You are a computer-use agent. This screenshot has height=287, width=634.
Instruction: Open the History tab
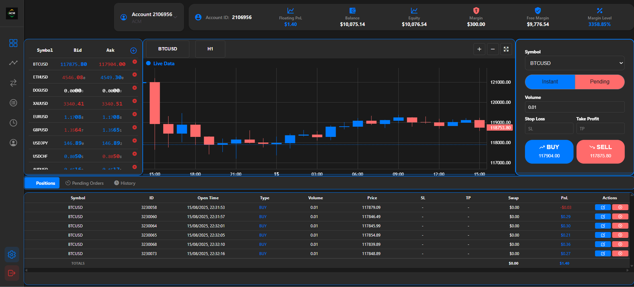(x=125, y=183)
